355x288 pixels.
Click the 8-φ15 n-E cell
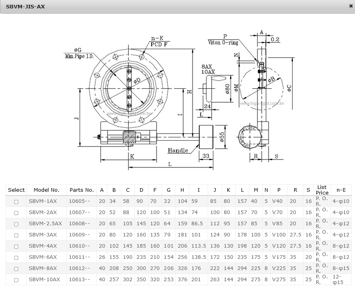pyautogui.click(x=341, y=268)
